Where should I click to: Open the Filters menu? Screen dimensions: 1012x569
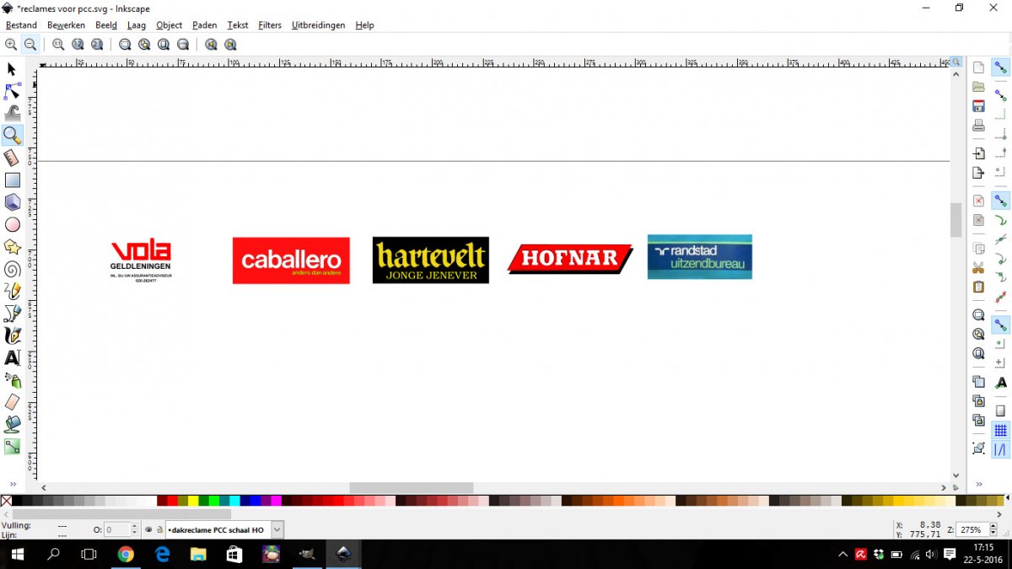tap(270, 25)
